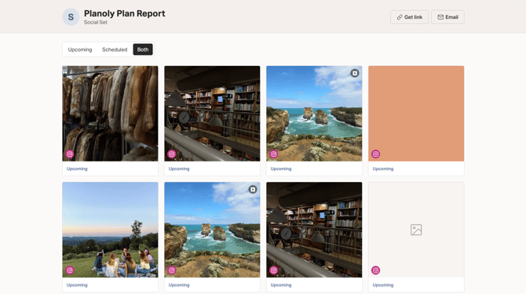Screen dimensions: 526x294
Task: Click the chain link icon in Get link
Action: tap(400, 17)
